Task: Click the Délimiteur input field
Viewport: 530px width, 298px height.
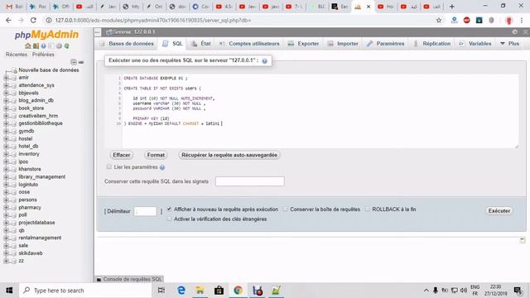Action: coord(146,211)
